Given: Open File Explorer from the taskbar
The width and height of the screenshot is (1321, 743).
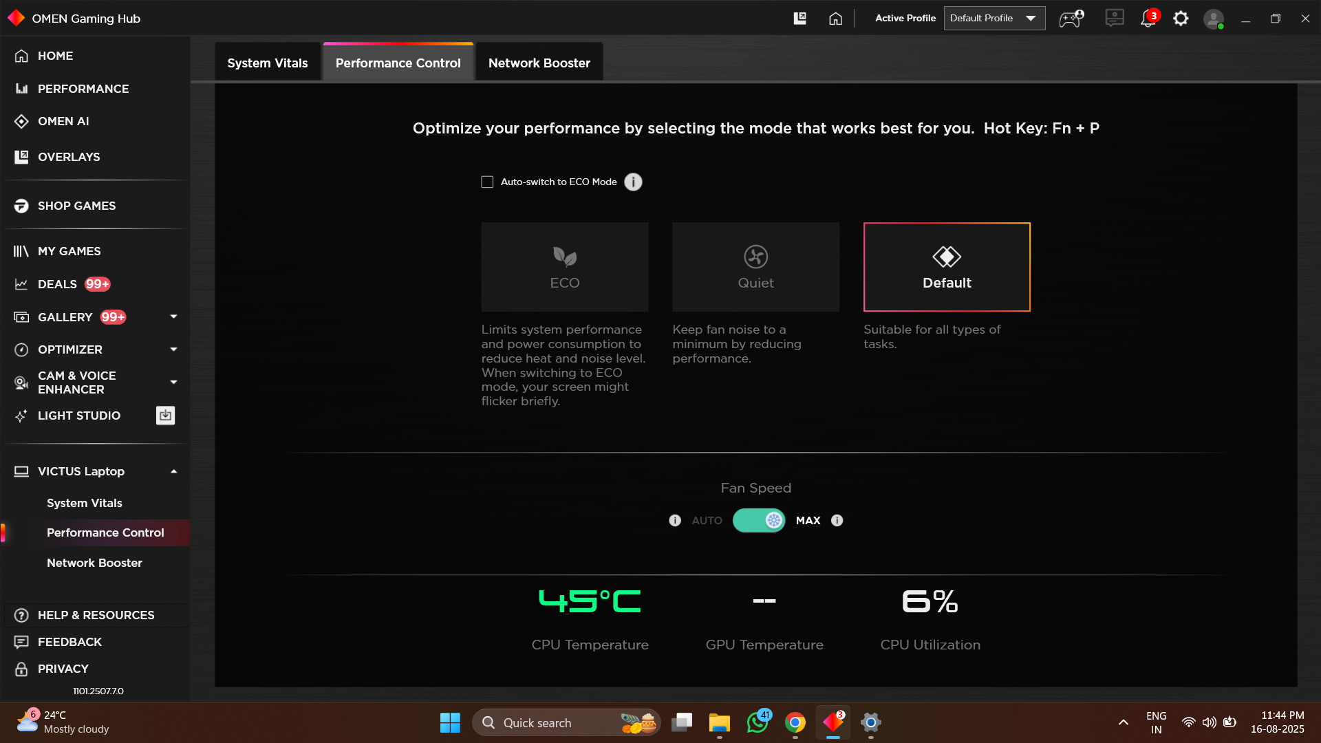Looking at the screenshot, I should pyautogui.click(x=720, y=722).
